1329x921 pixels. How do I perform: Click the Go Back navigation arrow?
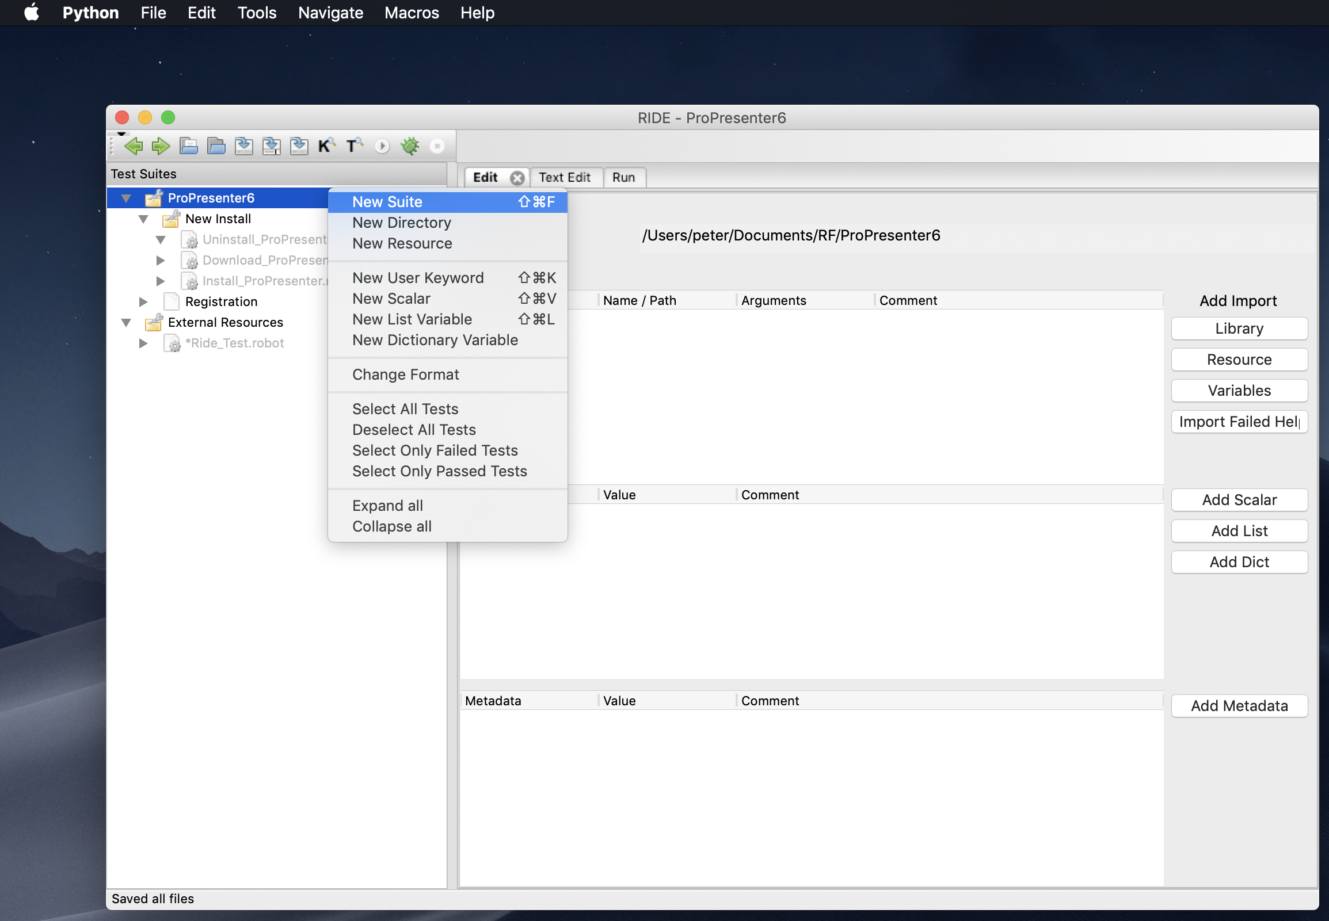pyautogui.click(x=134, y=146)
